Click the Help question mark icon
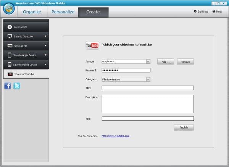 (x=214, y=11)
